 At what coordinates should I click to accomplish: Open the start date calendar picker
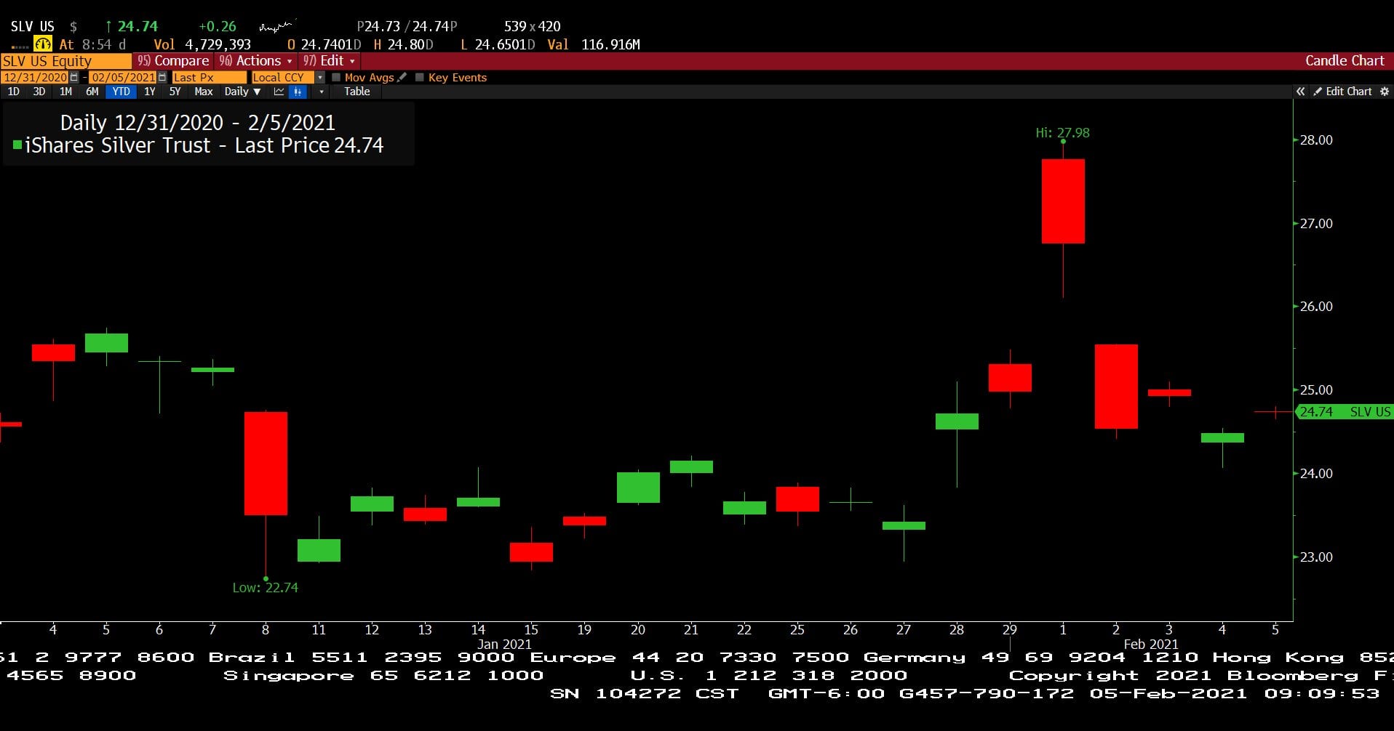(74, 77)
